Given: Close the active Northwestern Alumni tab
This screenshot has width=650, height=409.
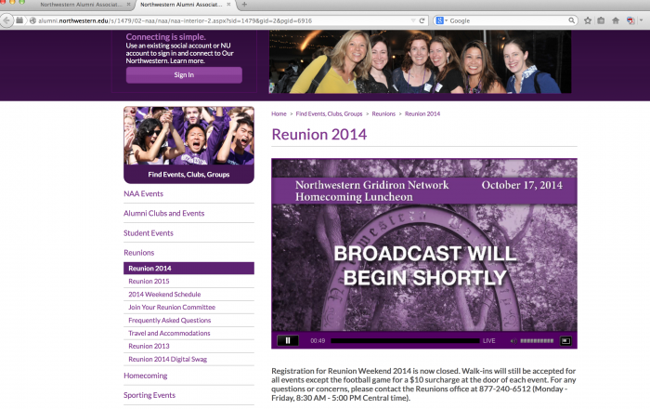Looking at the screenshot, I should click(228, 4).
